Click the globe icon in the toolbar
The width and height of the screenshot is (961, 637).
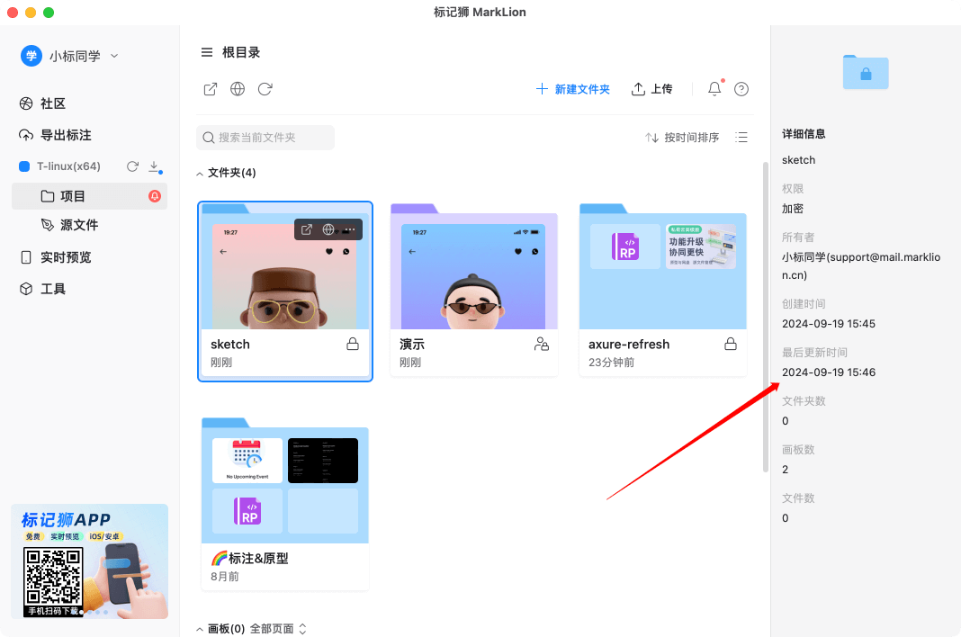point(238,89)
